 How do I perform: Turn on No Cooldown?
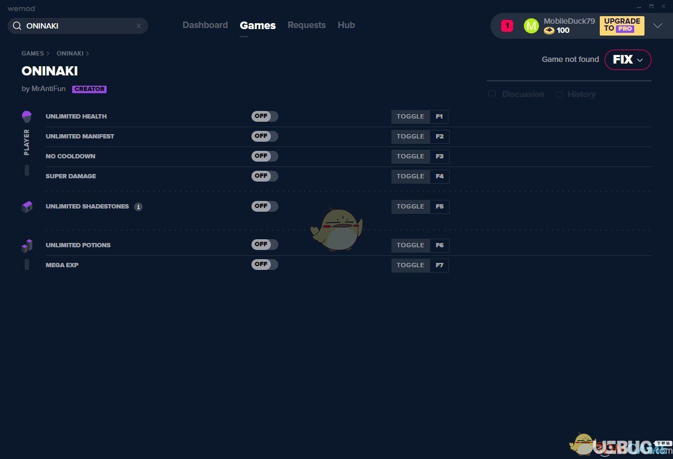265,156
